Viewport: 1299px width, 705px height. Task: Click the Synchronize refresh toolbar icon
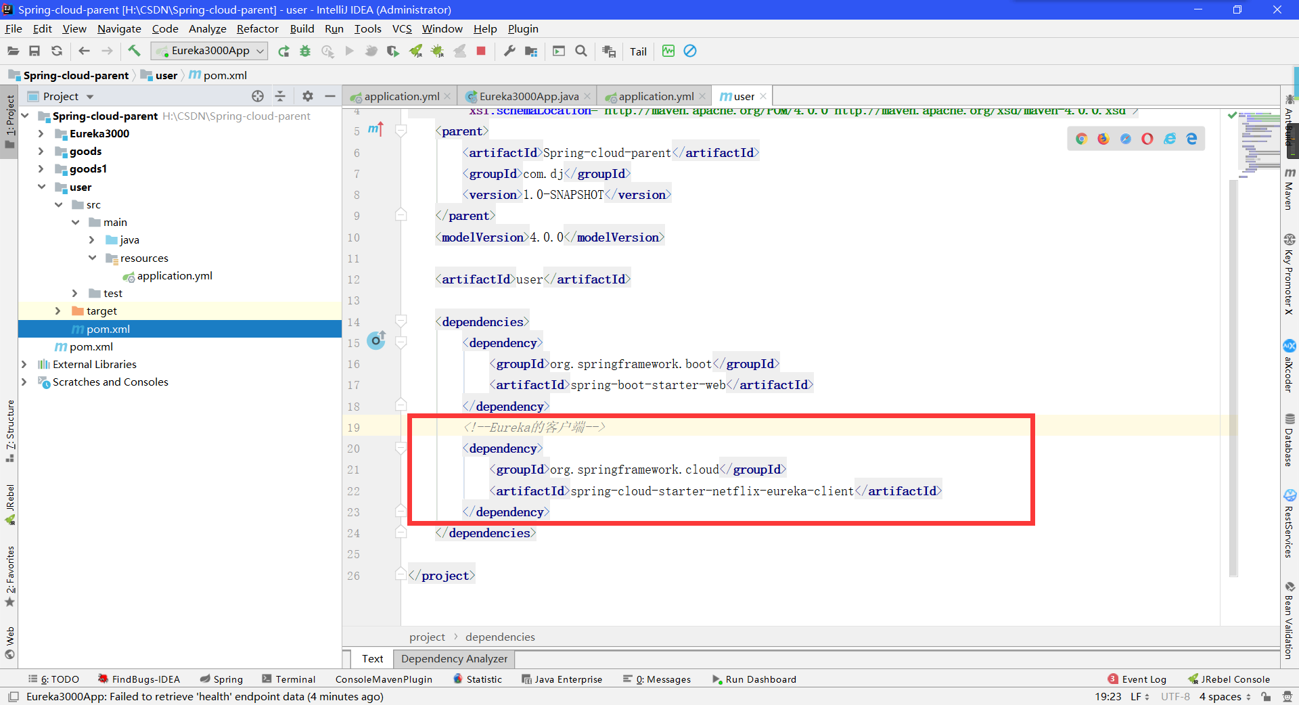57,51
